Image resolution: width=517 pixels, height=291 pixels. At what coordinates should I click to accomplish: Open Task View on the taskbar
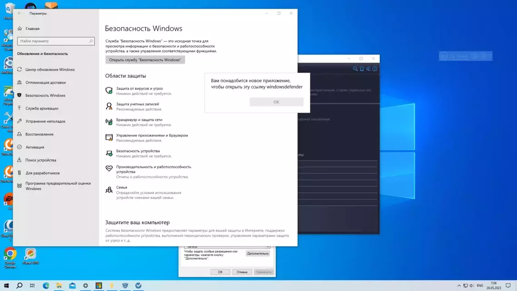click(x=32, y=286)
